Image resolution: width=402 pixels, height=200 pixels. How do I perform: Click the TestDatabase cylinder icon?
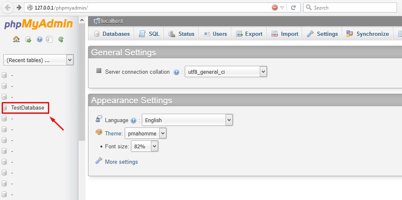coord(4,108)
